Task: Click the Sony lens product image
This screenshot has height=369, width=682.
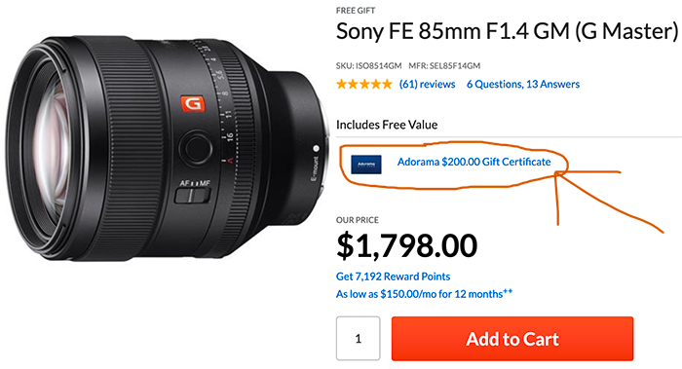Action: [x=168, y=149]
